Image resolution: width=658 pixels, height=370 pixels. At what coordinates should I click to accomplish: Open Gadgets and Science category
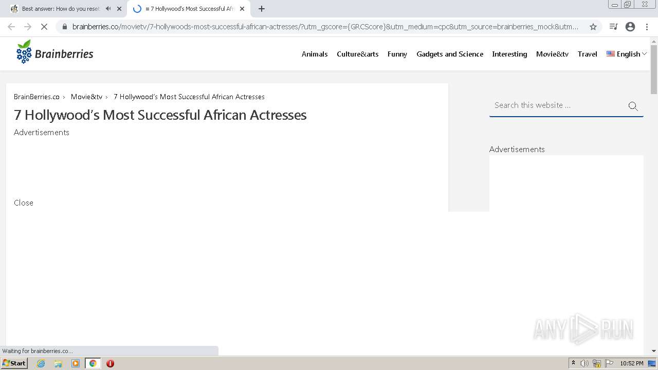pos(450,54)
